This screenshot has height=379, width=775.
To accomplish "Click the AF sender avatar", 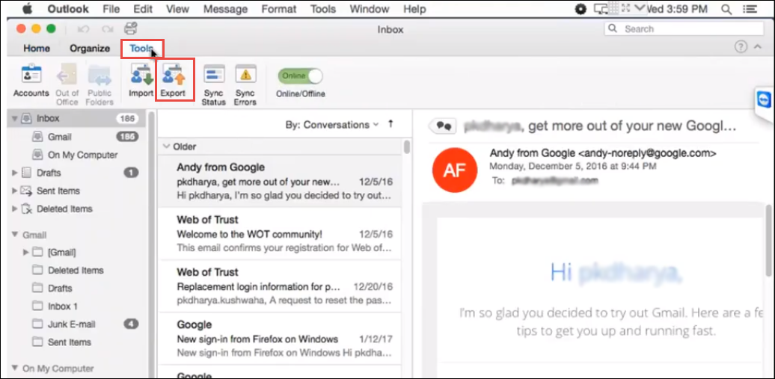I will [454, 170].
